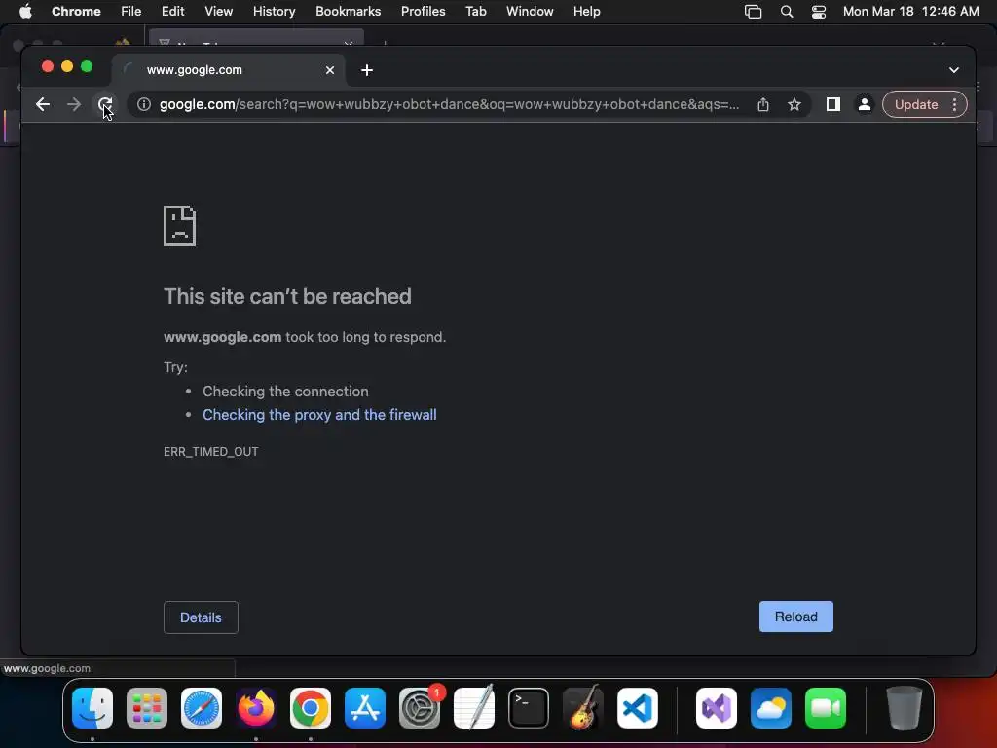Click the forward navigation arrow

click(74, 104)
